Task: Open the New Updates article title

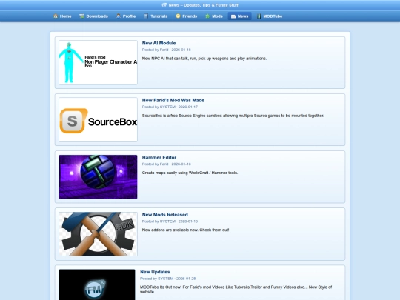Action: coord(155,272)
